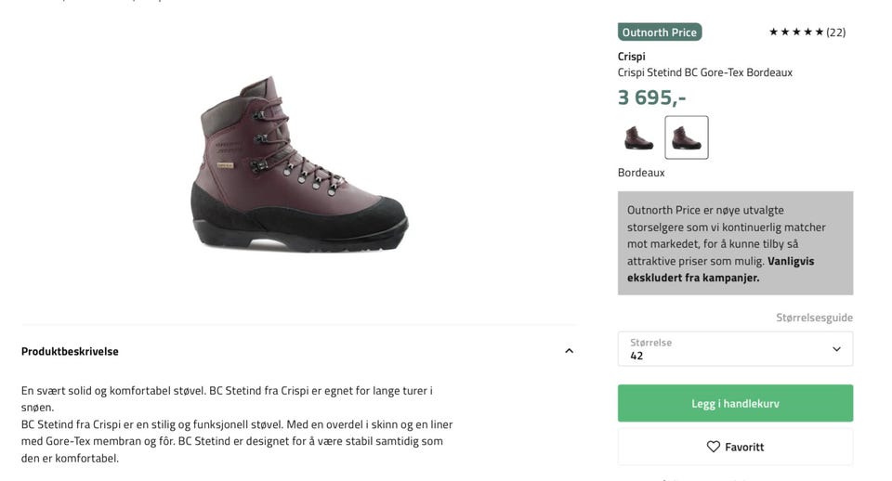Open the 22 reviews count
Screen dimensions: 892x481
point(835,32)
